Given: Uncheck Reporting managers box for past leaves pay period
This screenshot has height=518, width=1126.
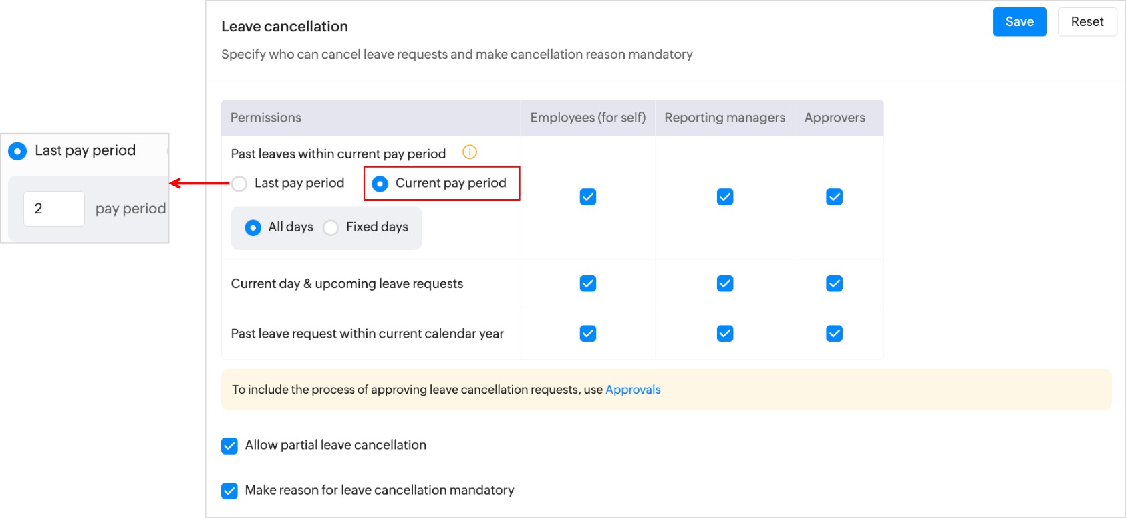Looking at the screenshot, I should coord(725,197).
